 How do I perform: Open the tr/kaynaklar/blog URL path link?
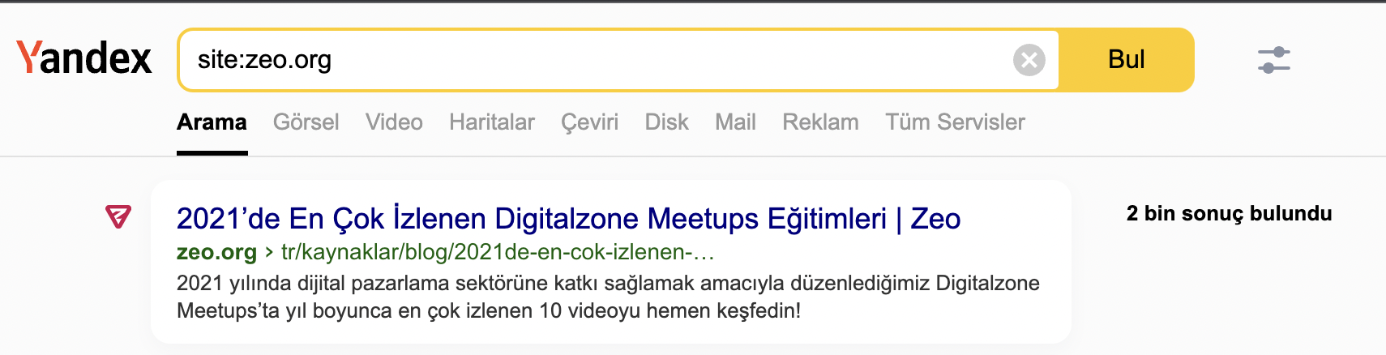coord(498,252)
